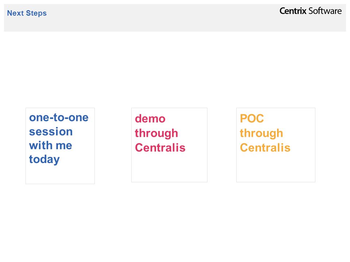This screenshot has height=262, width=350.
Task: Click the blue text 'with me'
Action: pyautogui.click(x=51, y=146)
